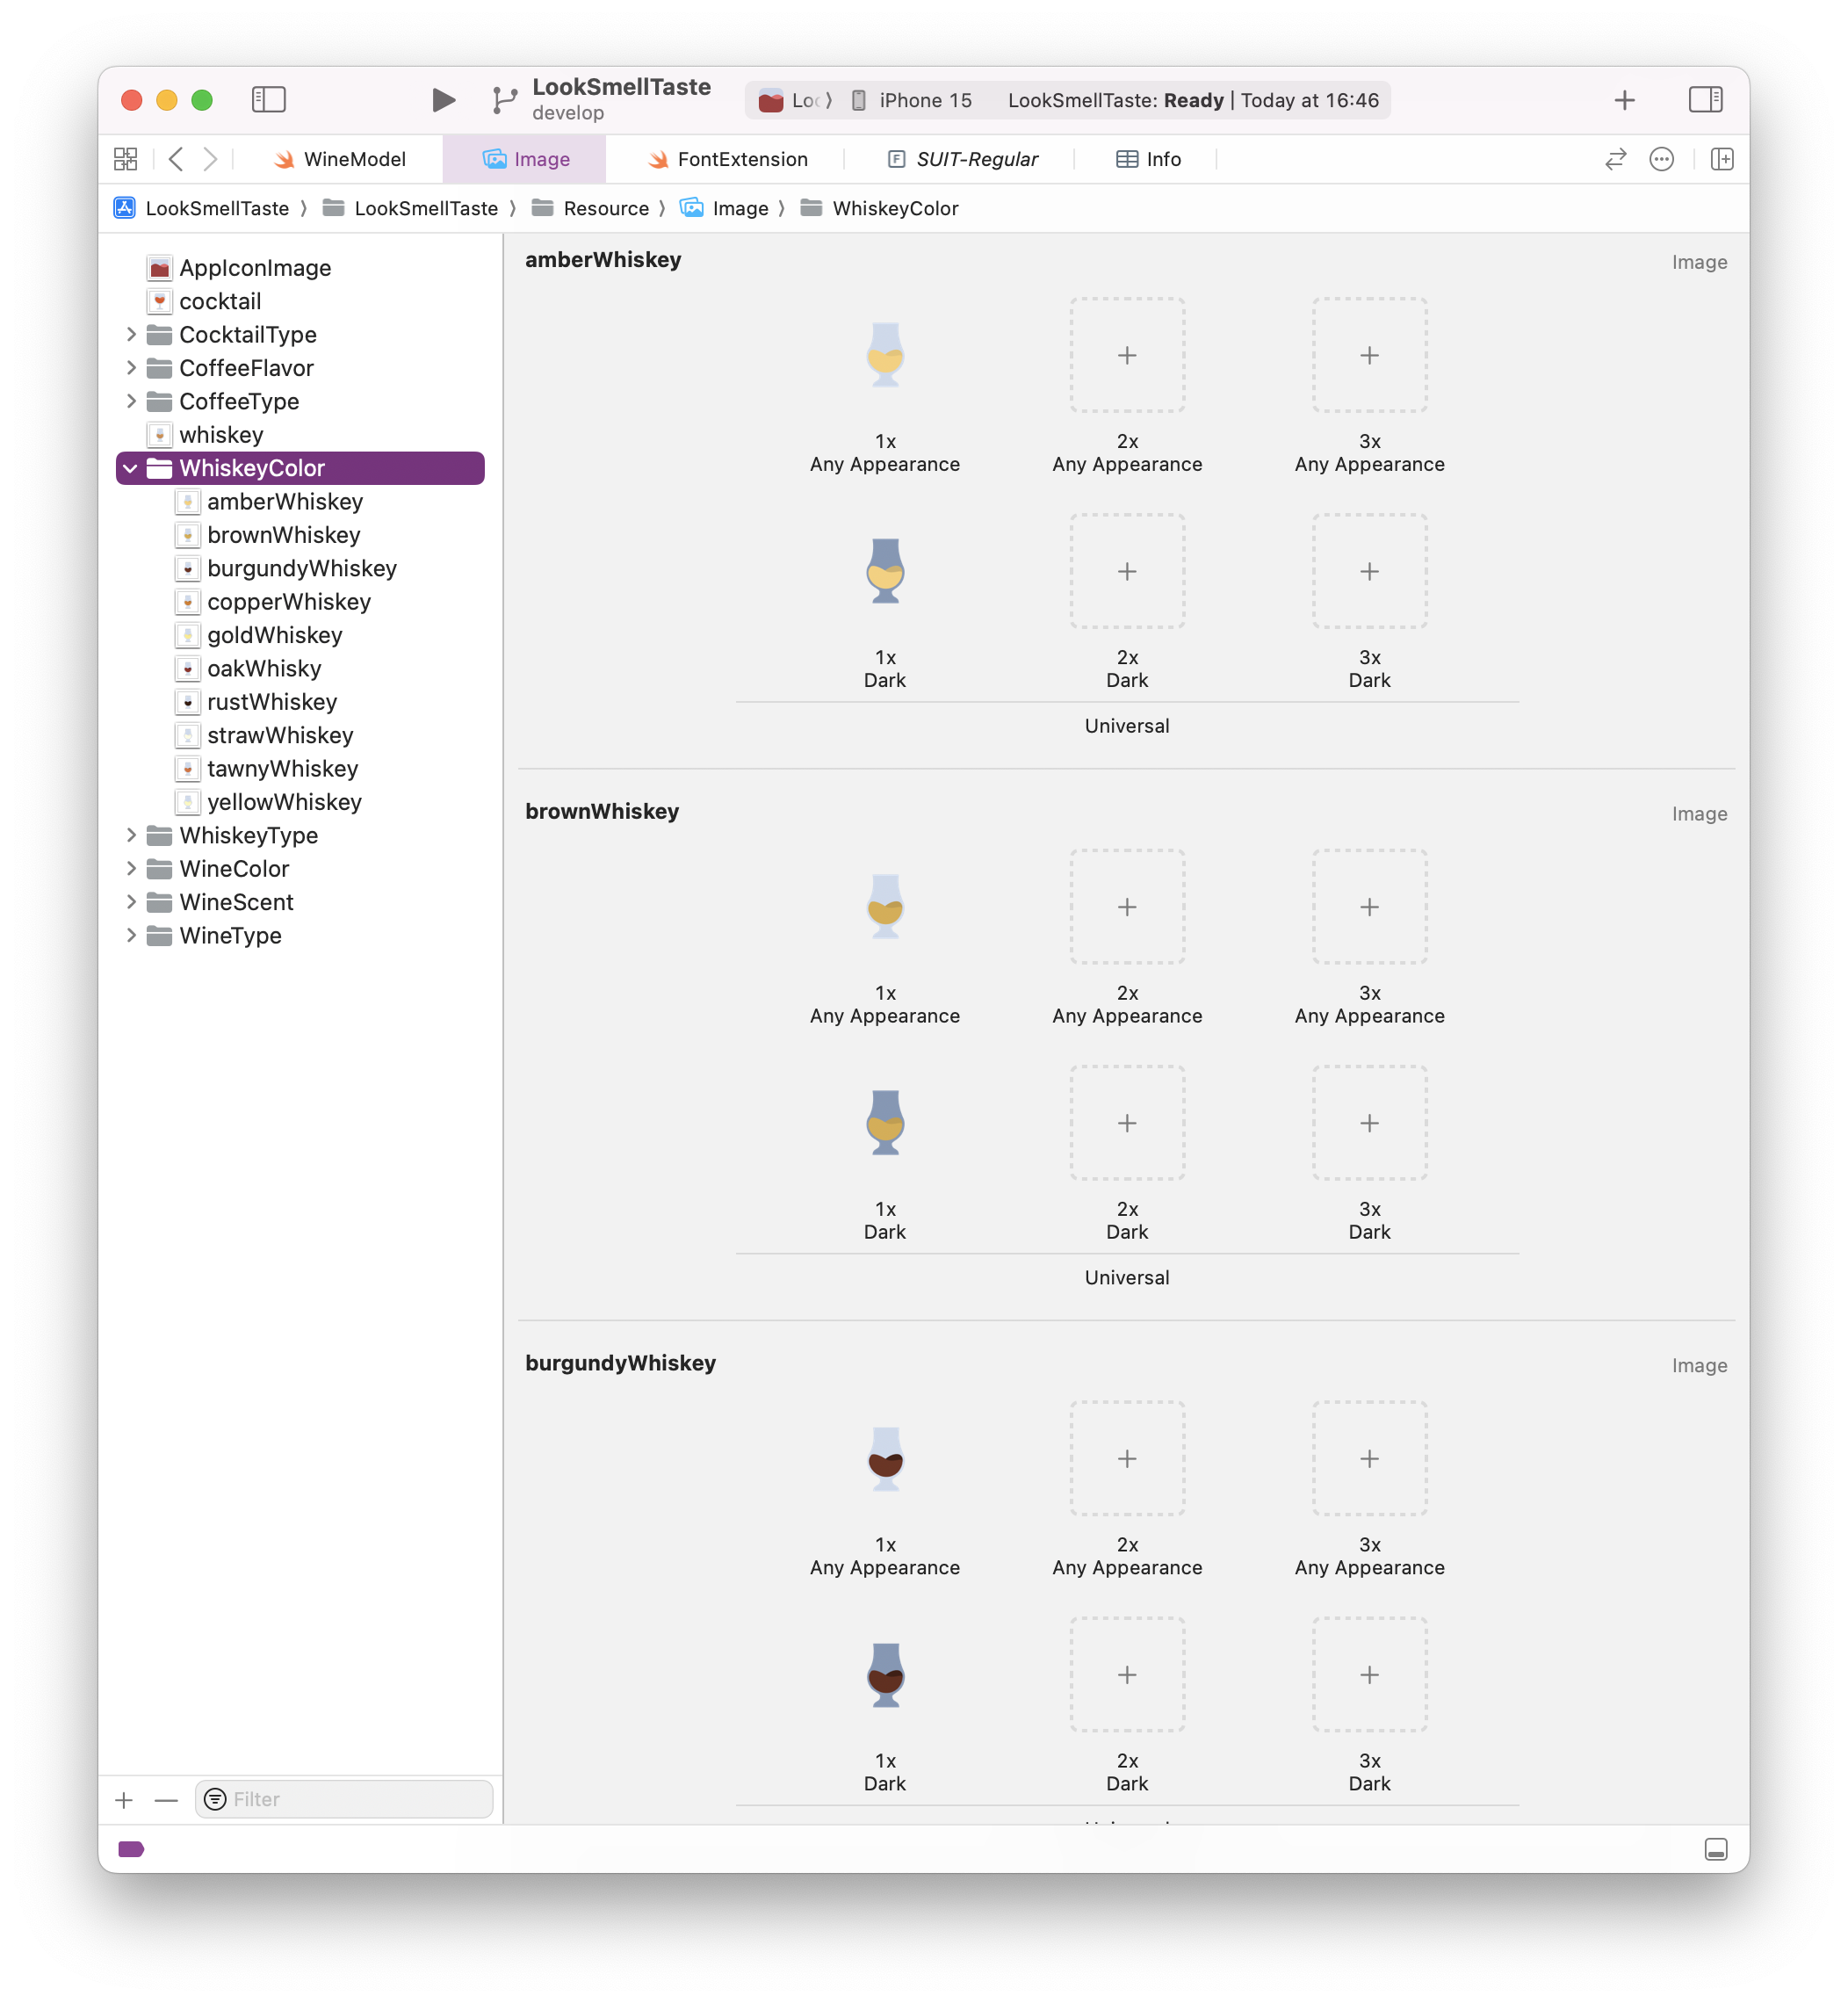Toggle the left navigator sidebar
The width and height of the screenshot is (1848, 2003).
[x=268, y=100]
